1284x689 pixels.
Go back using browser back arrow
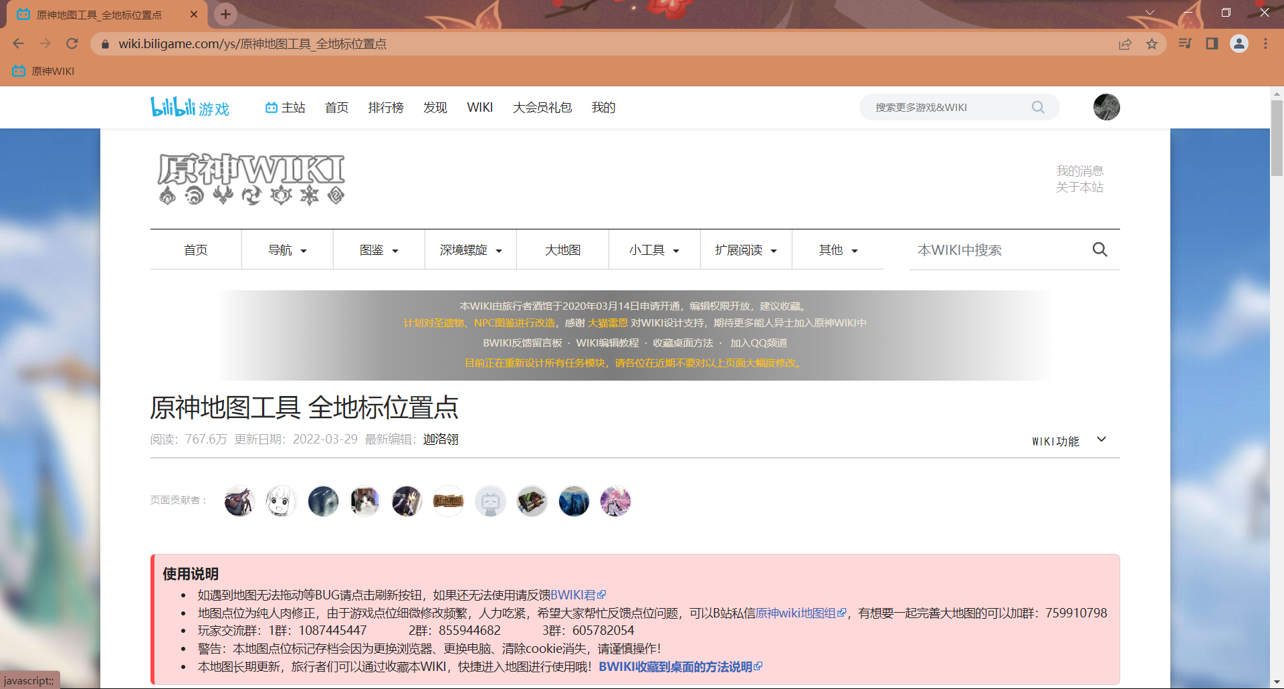[18, 43]
